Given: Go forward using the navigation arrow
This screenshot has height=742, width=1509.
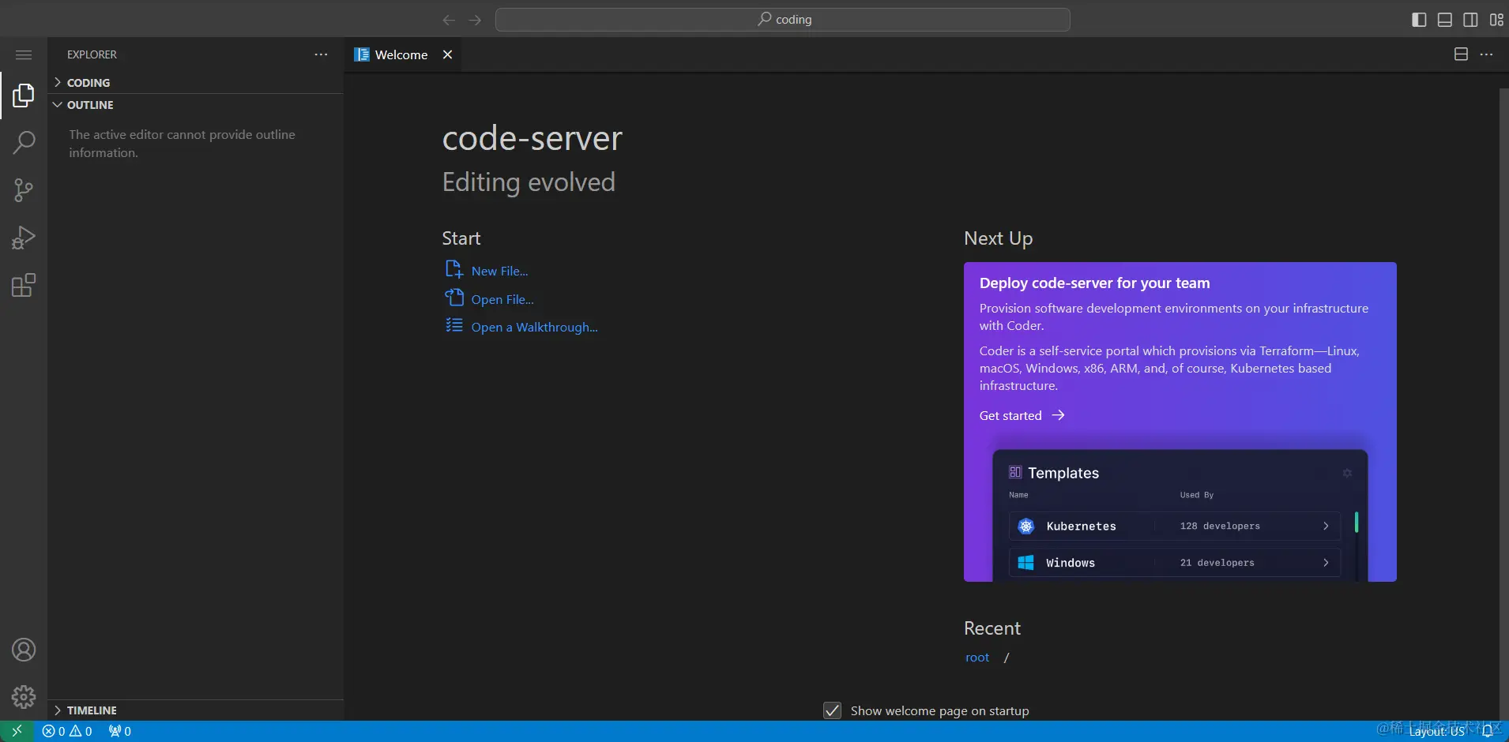Looking at the screenshot, I should (x=475, y=20).
